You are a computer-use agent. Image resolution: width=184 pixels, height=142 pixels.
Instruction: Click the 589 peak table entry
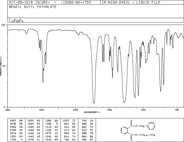coord(87,133)
